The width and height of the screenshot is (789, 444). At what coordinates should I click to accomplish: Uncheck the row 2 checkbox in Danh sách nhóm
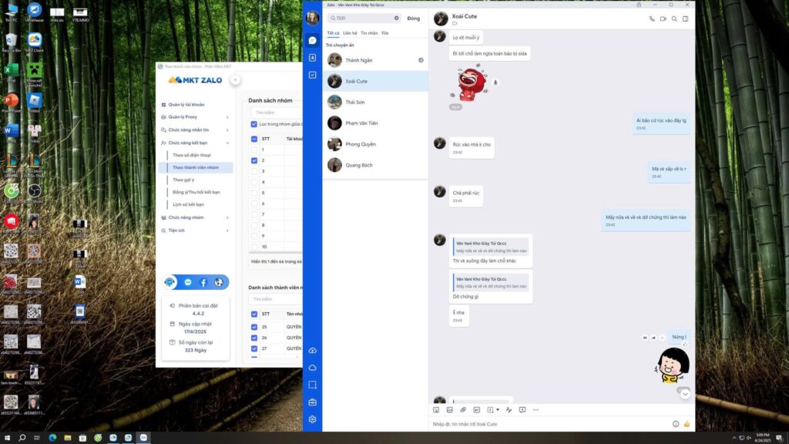tap(255, 160)
